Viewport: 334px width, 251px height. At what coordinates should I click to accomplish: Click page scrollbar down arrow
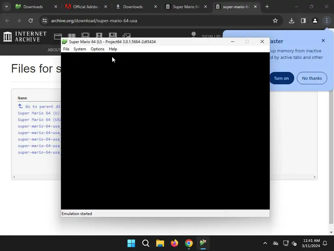331,232
